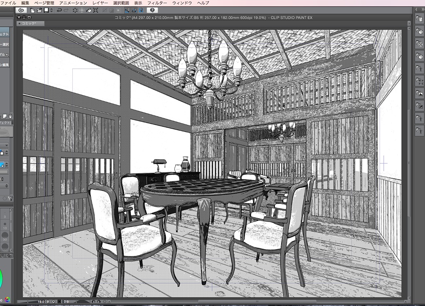
Task: Click the Scale/Rotate transform icon on the toolbar
Action: [96, 12]
